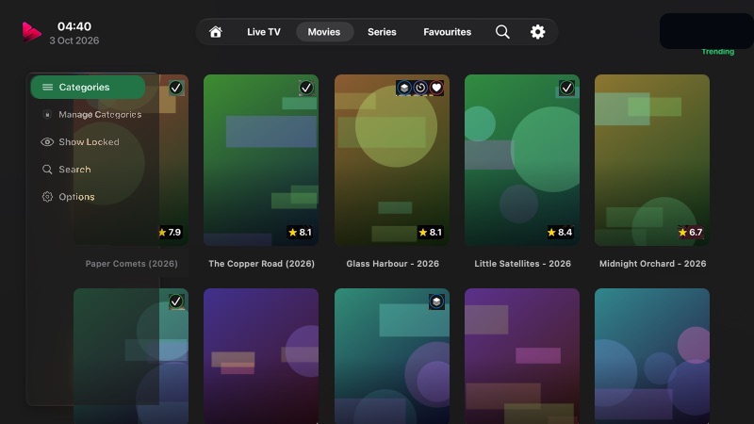The image size is (754, 424).
Task: Click the layers icon on Glass Harbour
Action: point(404,88)
